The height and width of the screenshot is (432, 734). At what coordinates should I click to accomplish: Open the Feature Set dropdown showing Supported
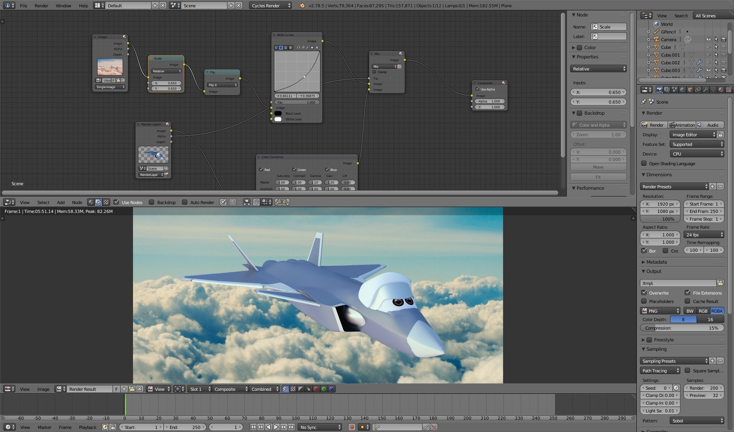(697, 144)
